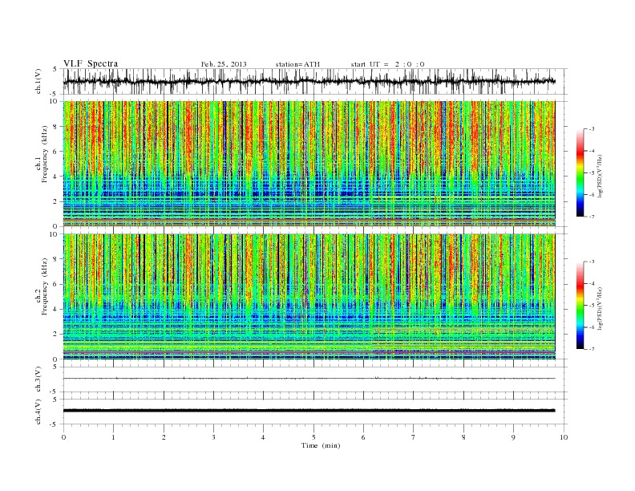The height and width of the screenshot is (491, 635).
Task: Click the "5" tick on the Time axis
Action: [313, 437]
